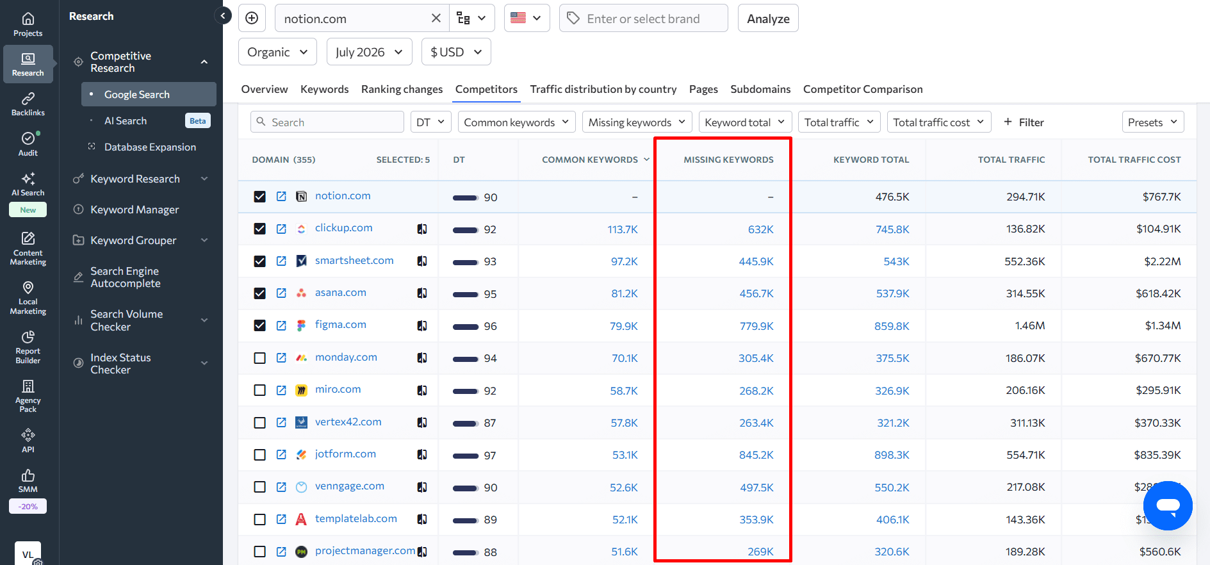Viewport: 1210px width, 565px height.
Task: Uncheck the figma.com checkbox
Action: 259,325
